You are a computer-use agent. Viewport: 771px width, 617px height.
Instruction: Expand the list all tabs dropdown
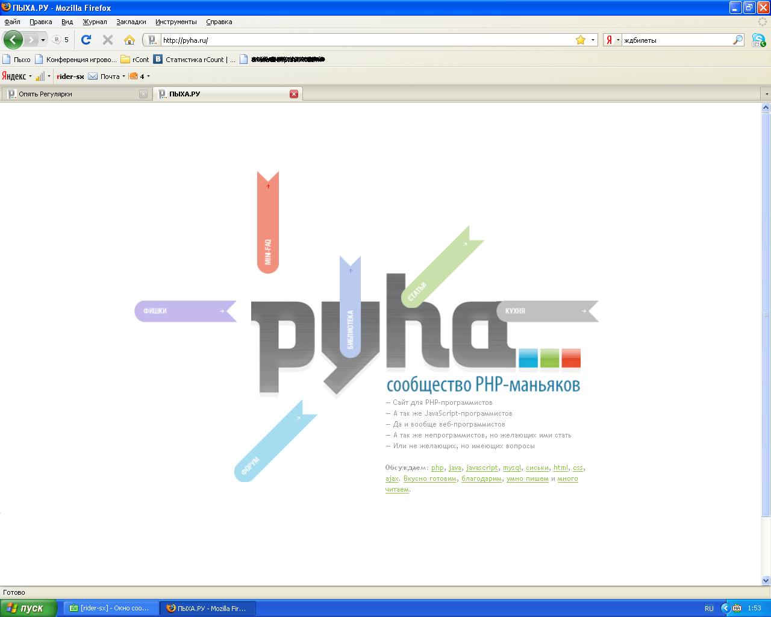pos(766,94)
